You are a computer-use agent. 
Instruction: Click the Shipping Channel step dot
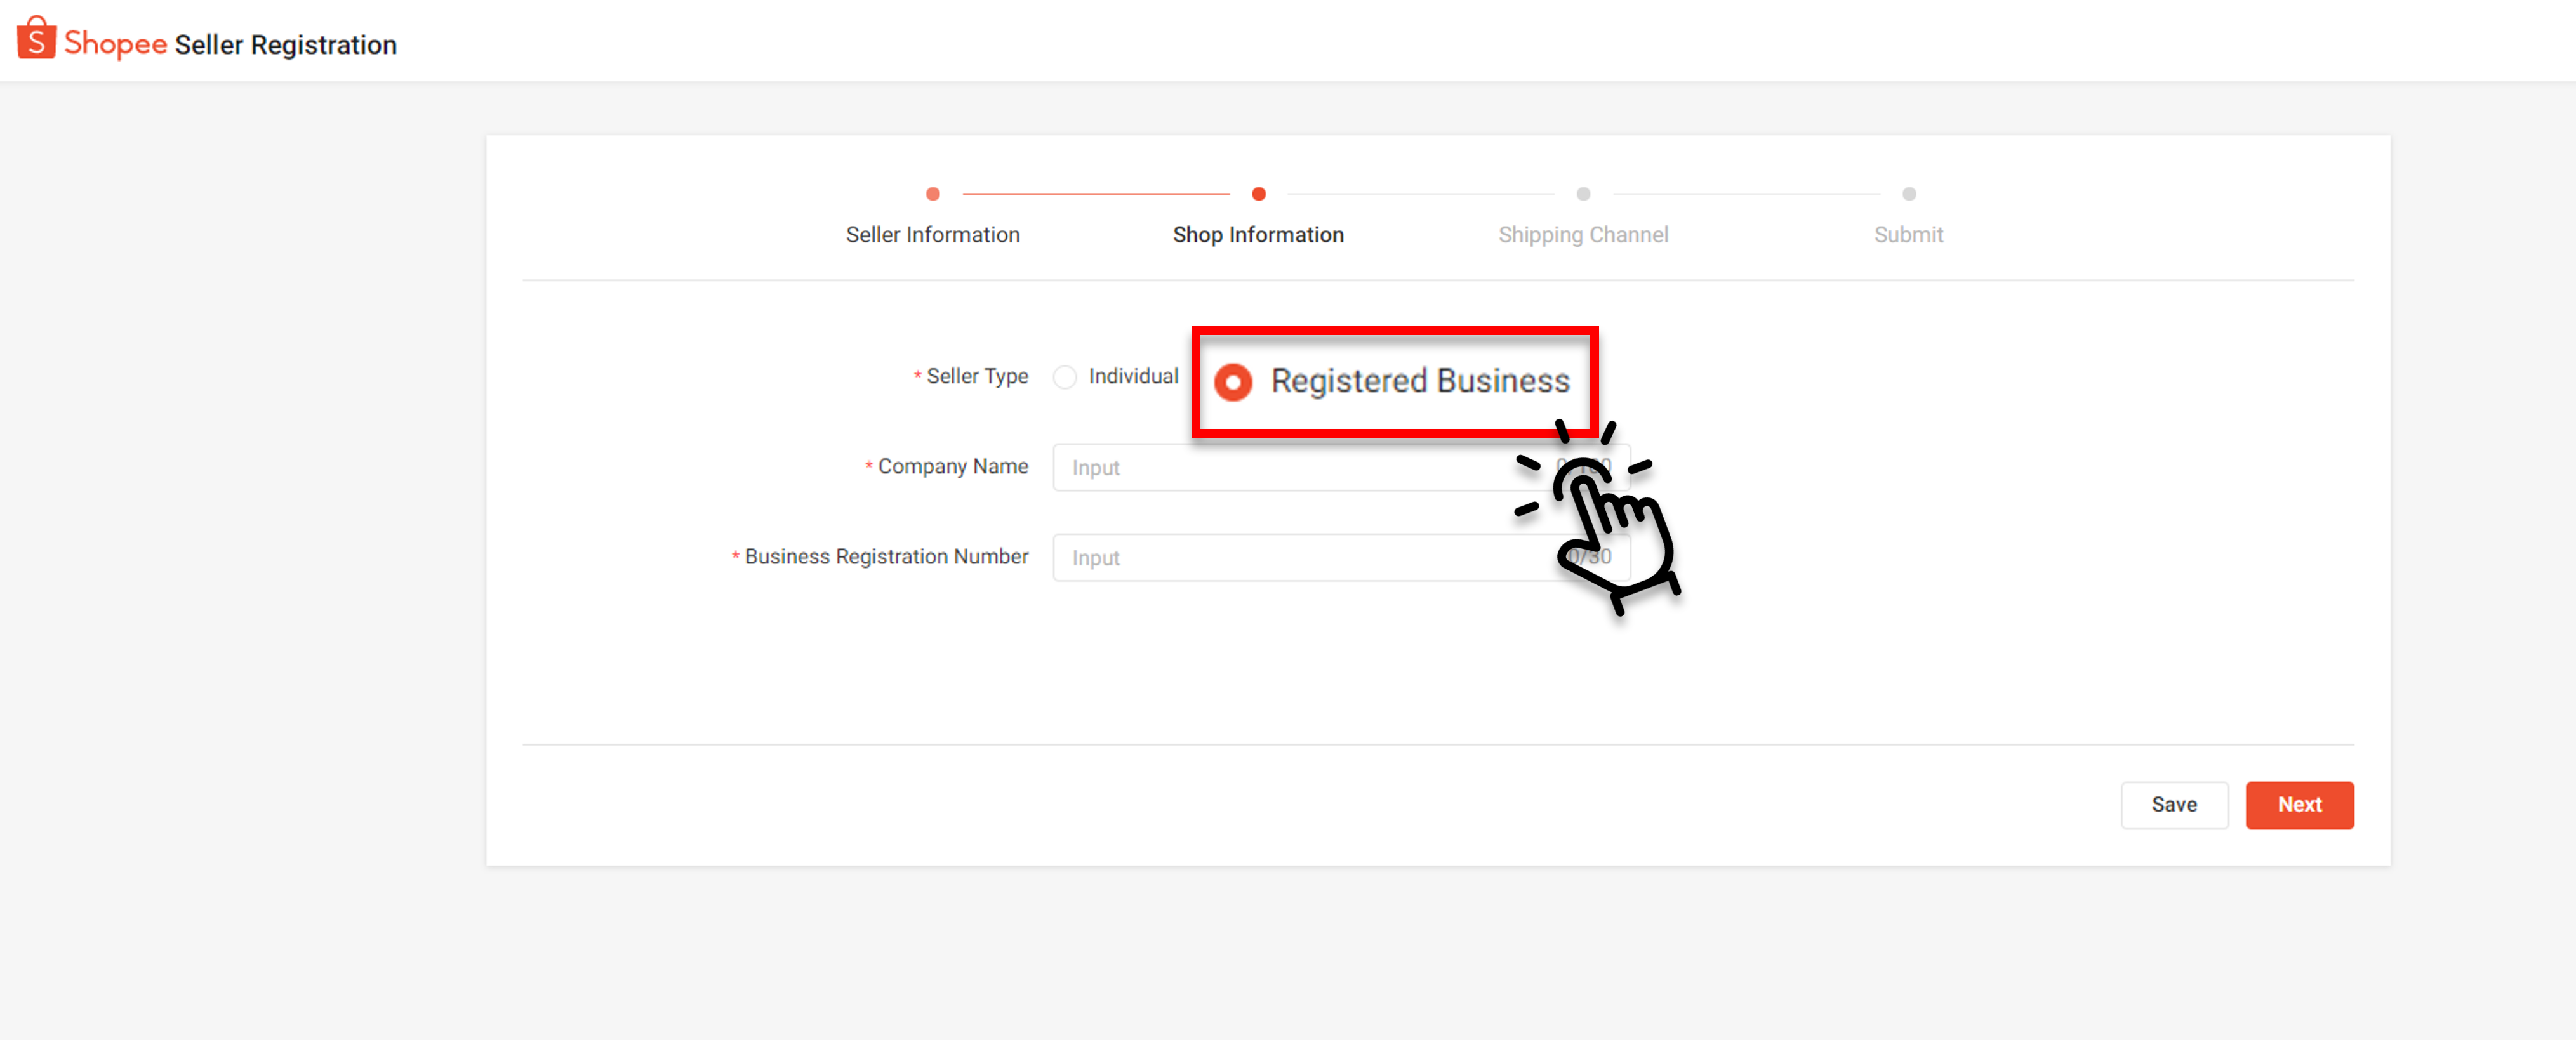pyautogui.click(x=1583, y=194)
